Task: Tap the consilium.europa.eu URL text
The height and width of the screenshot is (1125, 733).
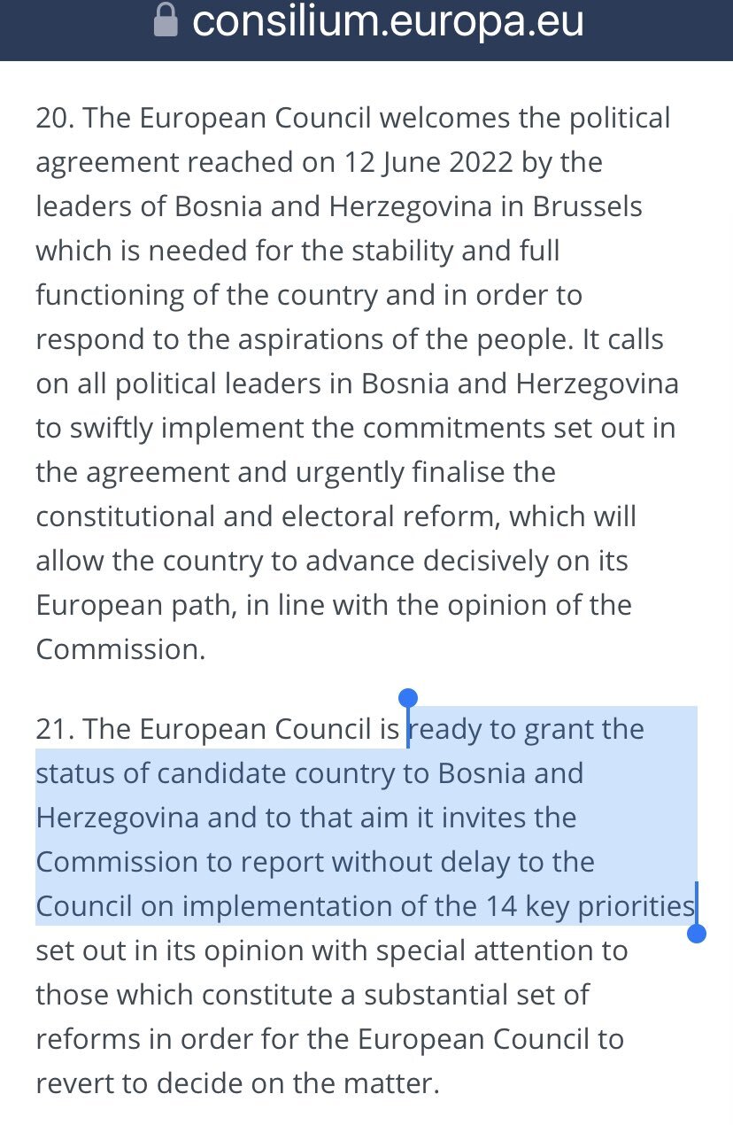Action: [x=388, y=20]
